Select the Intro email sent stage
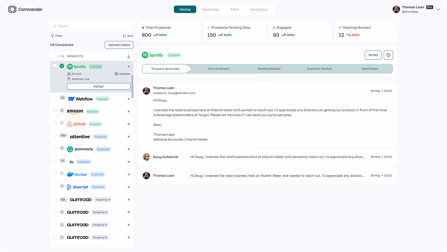Screen dimensions: 447x252 point(218,69)
